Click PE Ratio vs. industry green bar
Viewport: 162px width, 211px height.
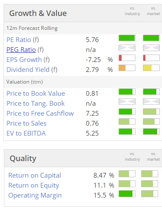[x=127, y=38]
